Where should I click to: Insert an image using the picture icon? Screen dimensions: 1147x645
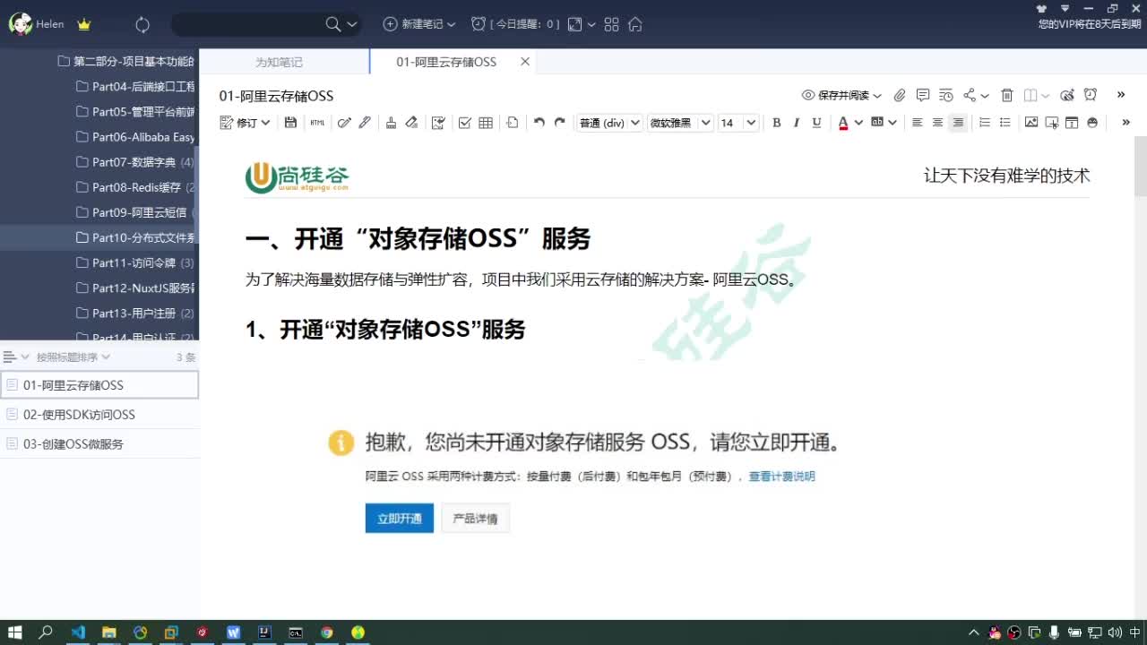pyautogui.click(x=1031, y=123)
